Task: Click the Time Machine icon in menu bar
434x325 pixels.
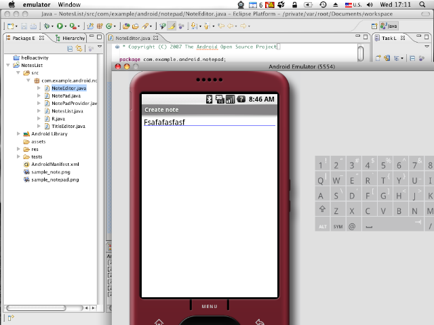Action: point(323,5)
